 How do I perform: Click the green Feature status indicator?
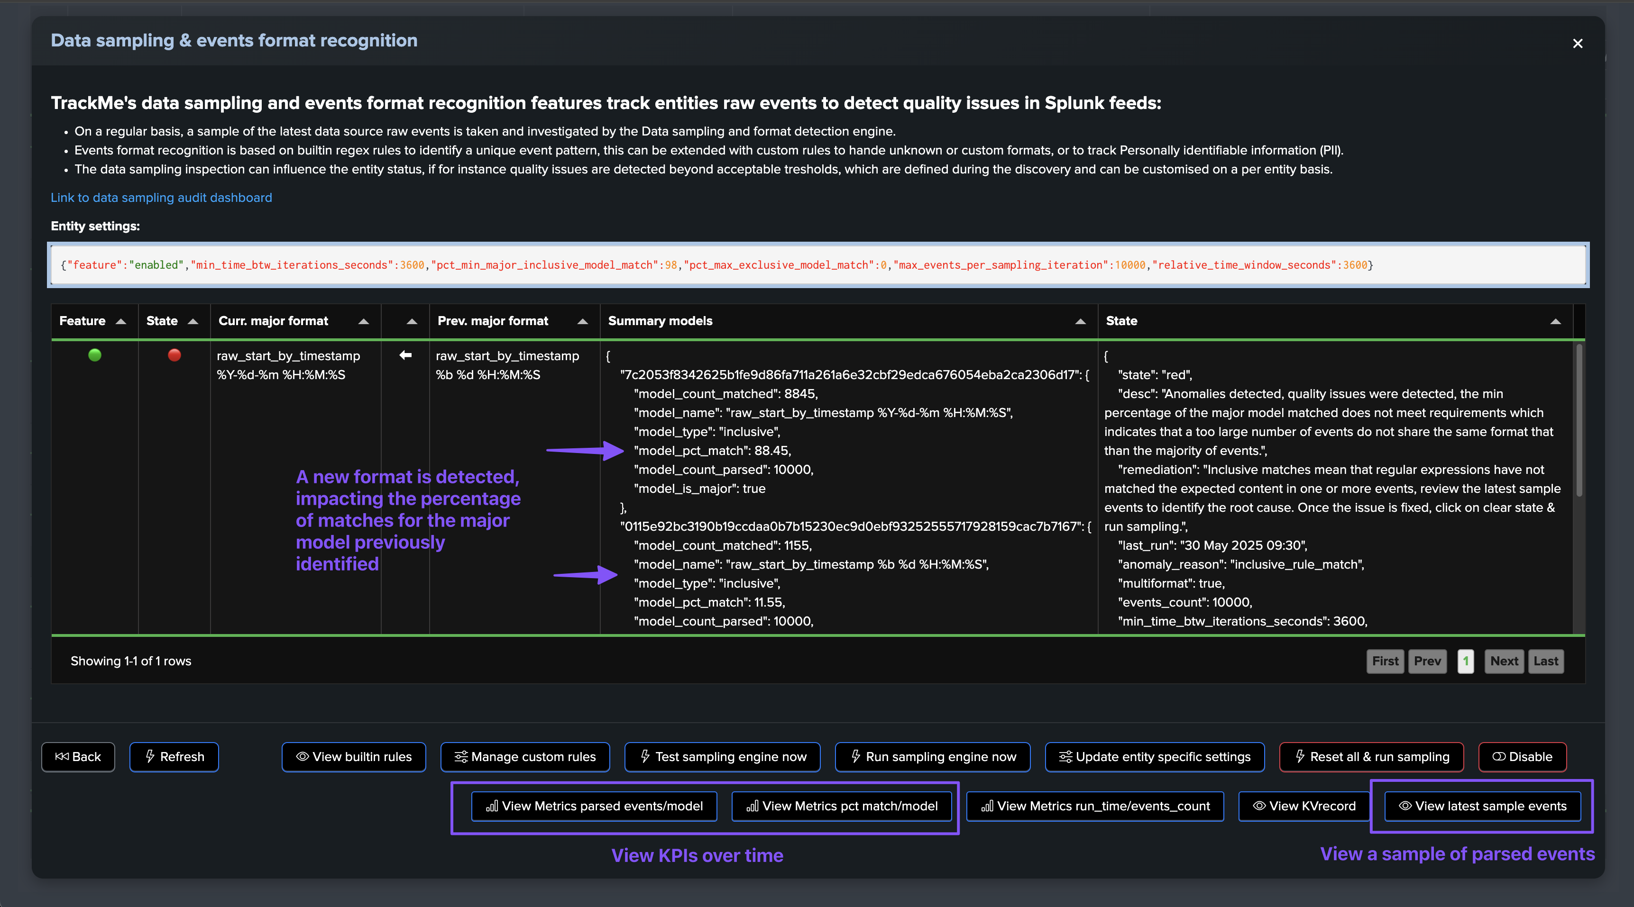94,355
